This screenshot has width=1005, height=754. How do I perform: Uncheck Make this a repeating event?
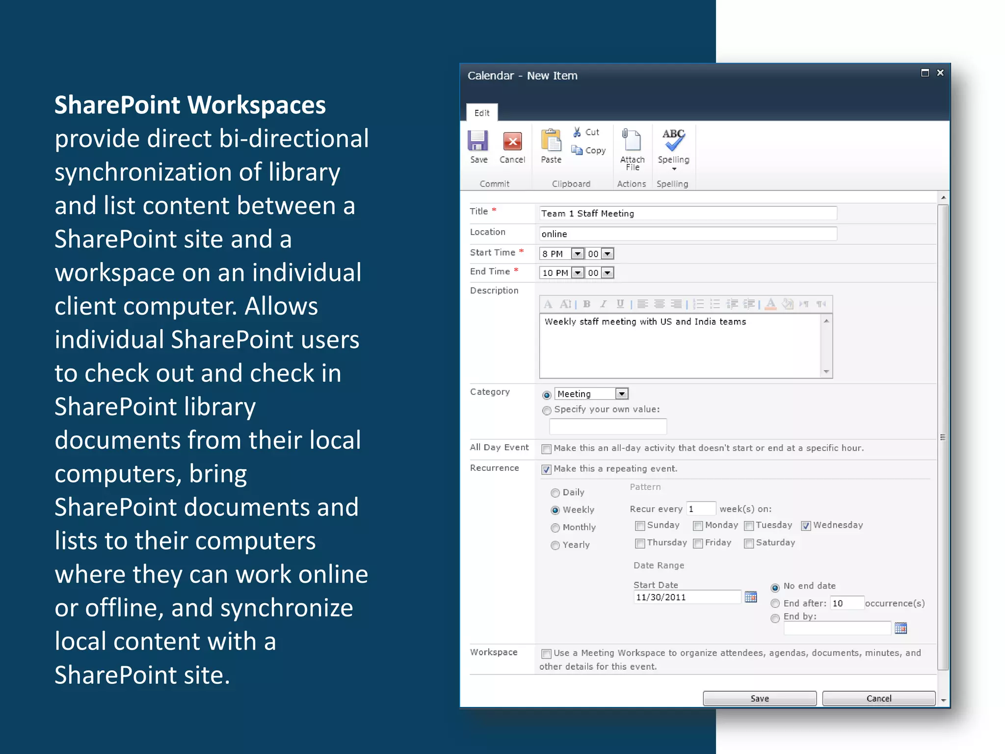[x=546, y=469]
